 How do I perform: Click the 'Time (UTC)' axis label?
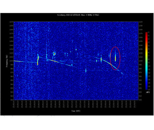(76, 111)
